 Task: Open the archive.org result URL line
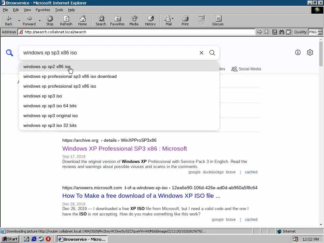[109, 140]
